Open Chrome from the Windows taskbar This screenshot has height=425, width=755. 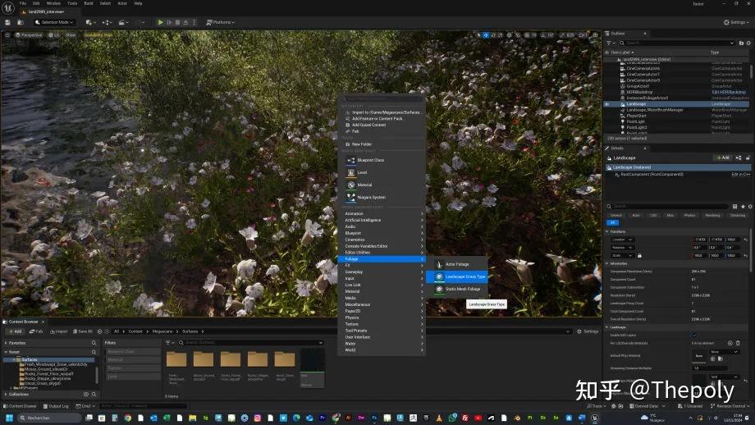tap(127, 418)
